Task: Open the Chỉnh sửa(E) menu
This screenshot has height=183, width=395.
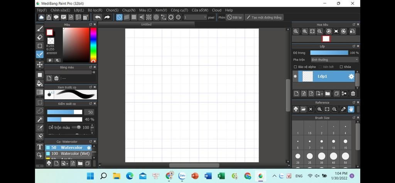Action: tap(61, 10)
